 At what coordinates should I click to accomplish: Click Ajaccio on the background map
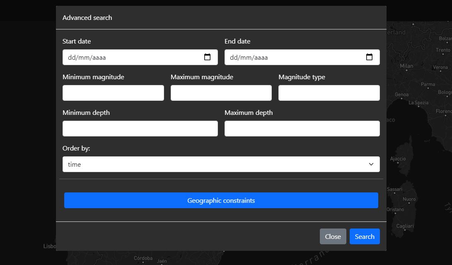tap(398, 159)
